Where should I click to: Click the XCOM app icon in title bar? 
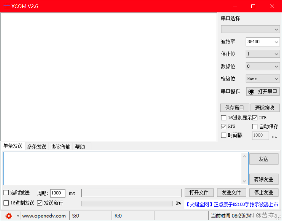point(7,6)
